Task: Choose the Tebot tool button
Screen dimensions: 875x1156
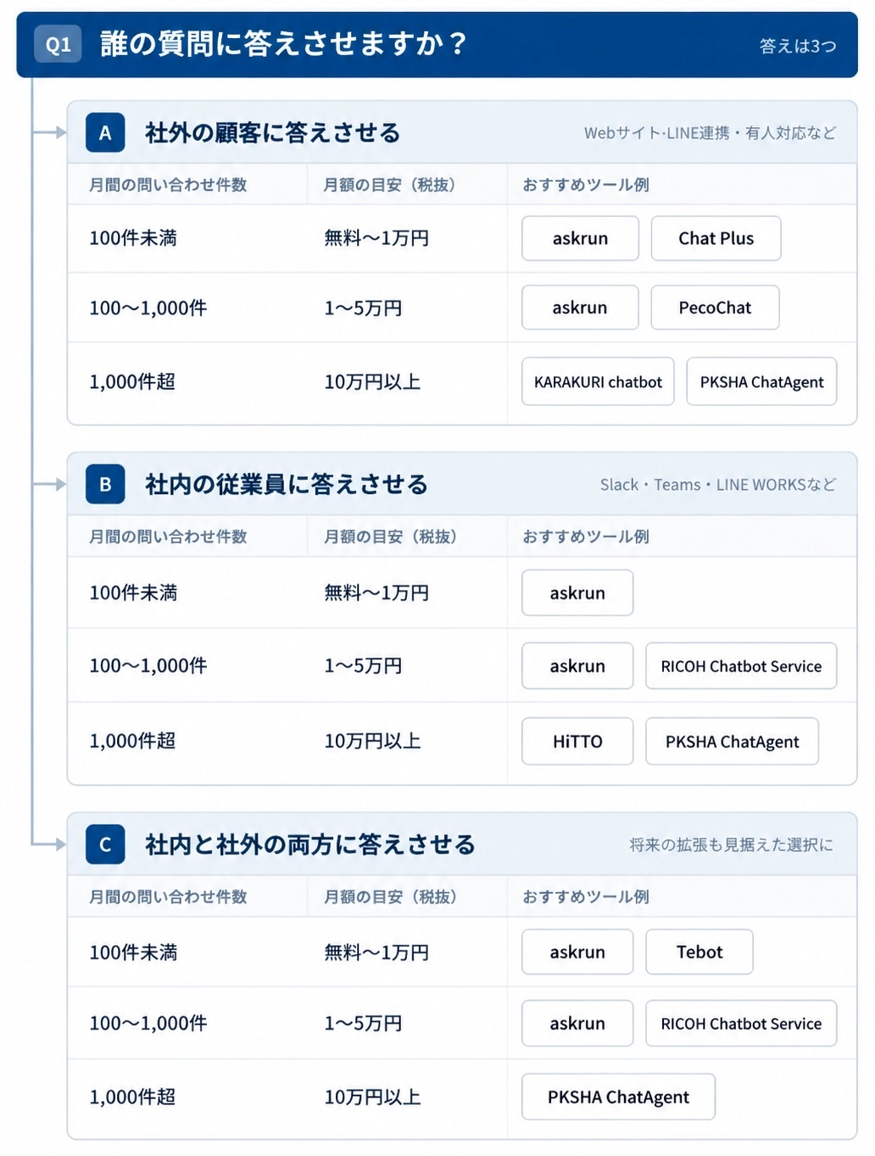Action: coord(699,952)
